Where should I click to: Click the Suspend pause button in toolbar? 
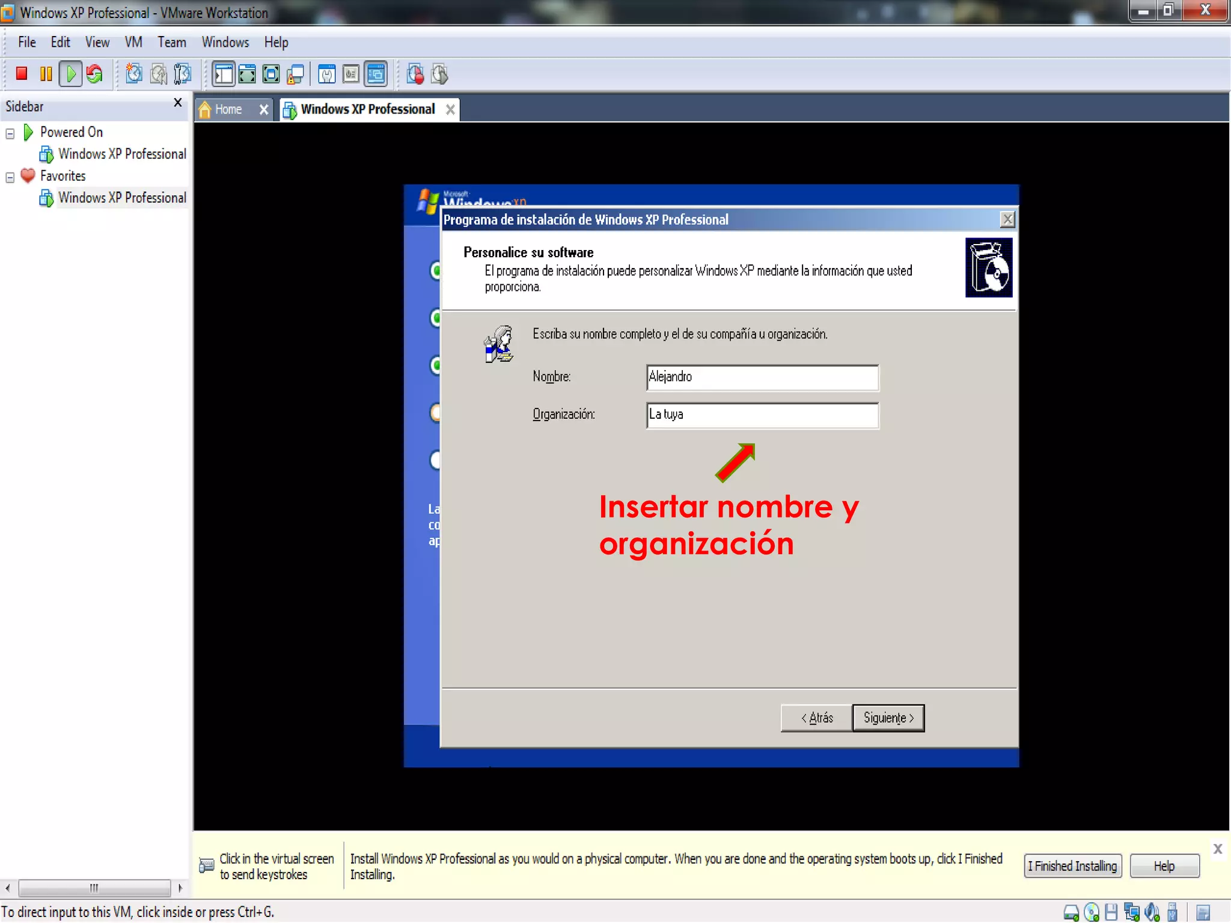[46, 74]
